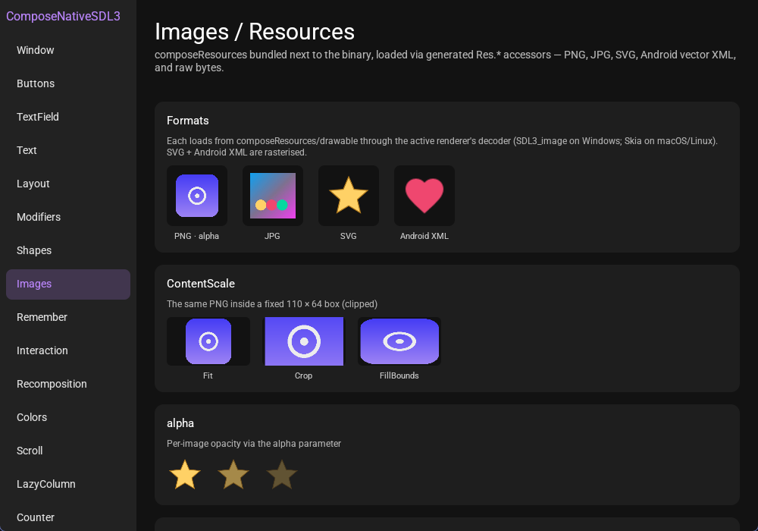Select the Fit content scale image

208,341
